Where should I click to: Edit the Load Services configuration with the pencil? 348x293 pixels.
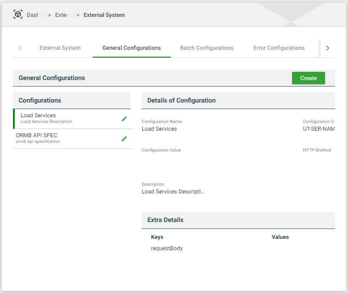click(124, 119)
